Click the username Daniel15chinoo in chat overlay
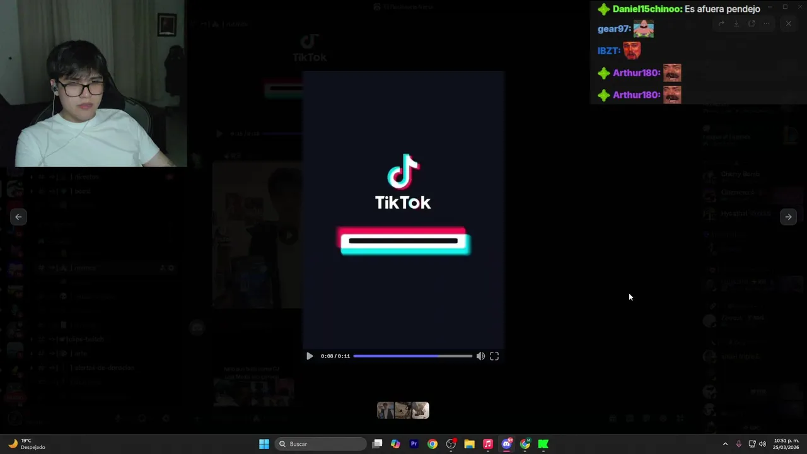The image size is (807, 454). click(647, 9)
